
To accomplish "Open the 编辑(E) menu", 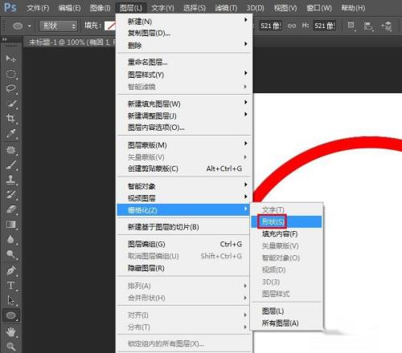I will click(x=69, y=8).
